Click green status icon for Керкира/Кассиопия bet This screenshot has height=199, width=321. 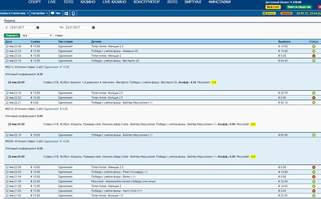314,182
